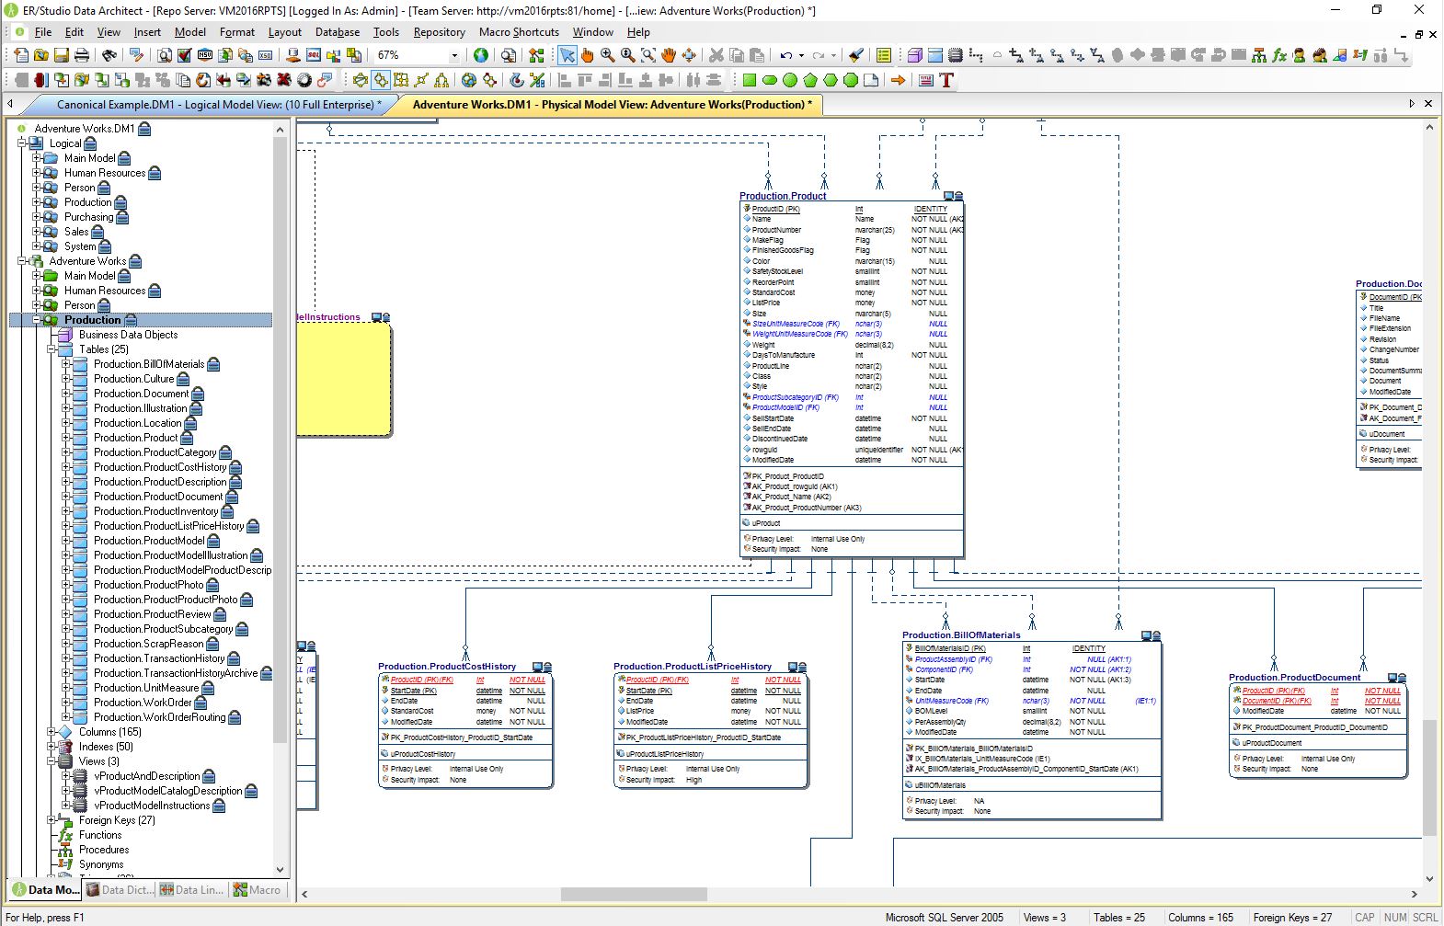Collapse the Tables (25) tree node
The width and height of the screenshot is (1444, 926).
click(52, 349)
